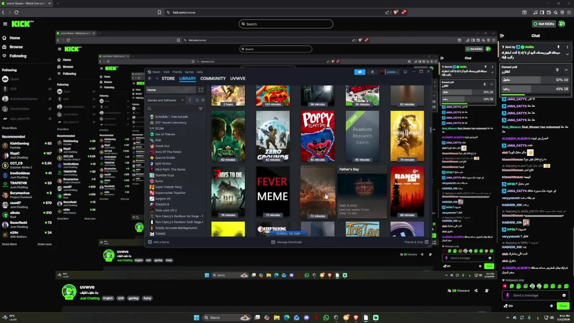This screenshot has width=574, height=323.
Task: Click the English stream tag
Action: coord(108,298)
